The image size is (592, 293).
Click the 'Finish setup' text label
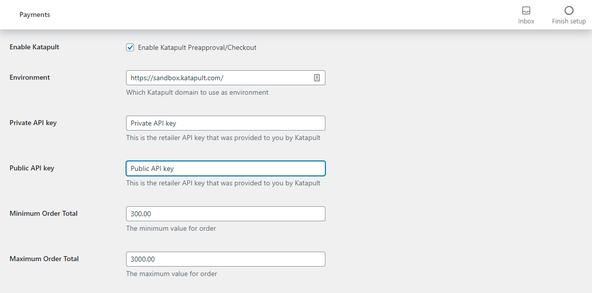point(569,21)
